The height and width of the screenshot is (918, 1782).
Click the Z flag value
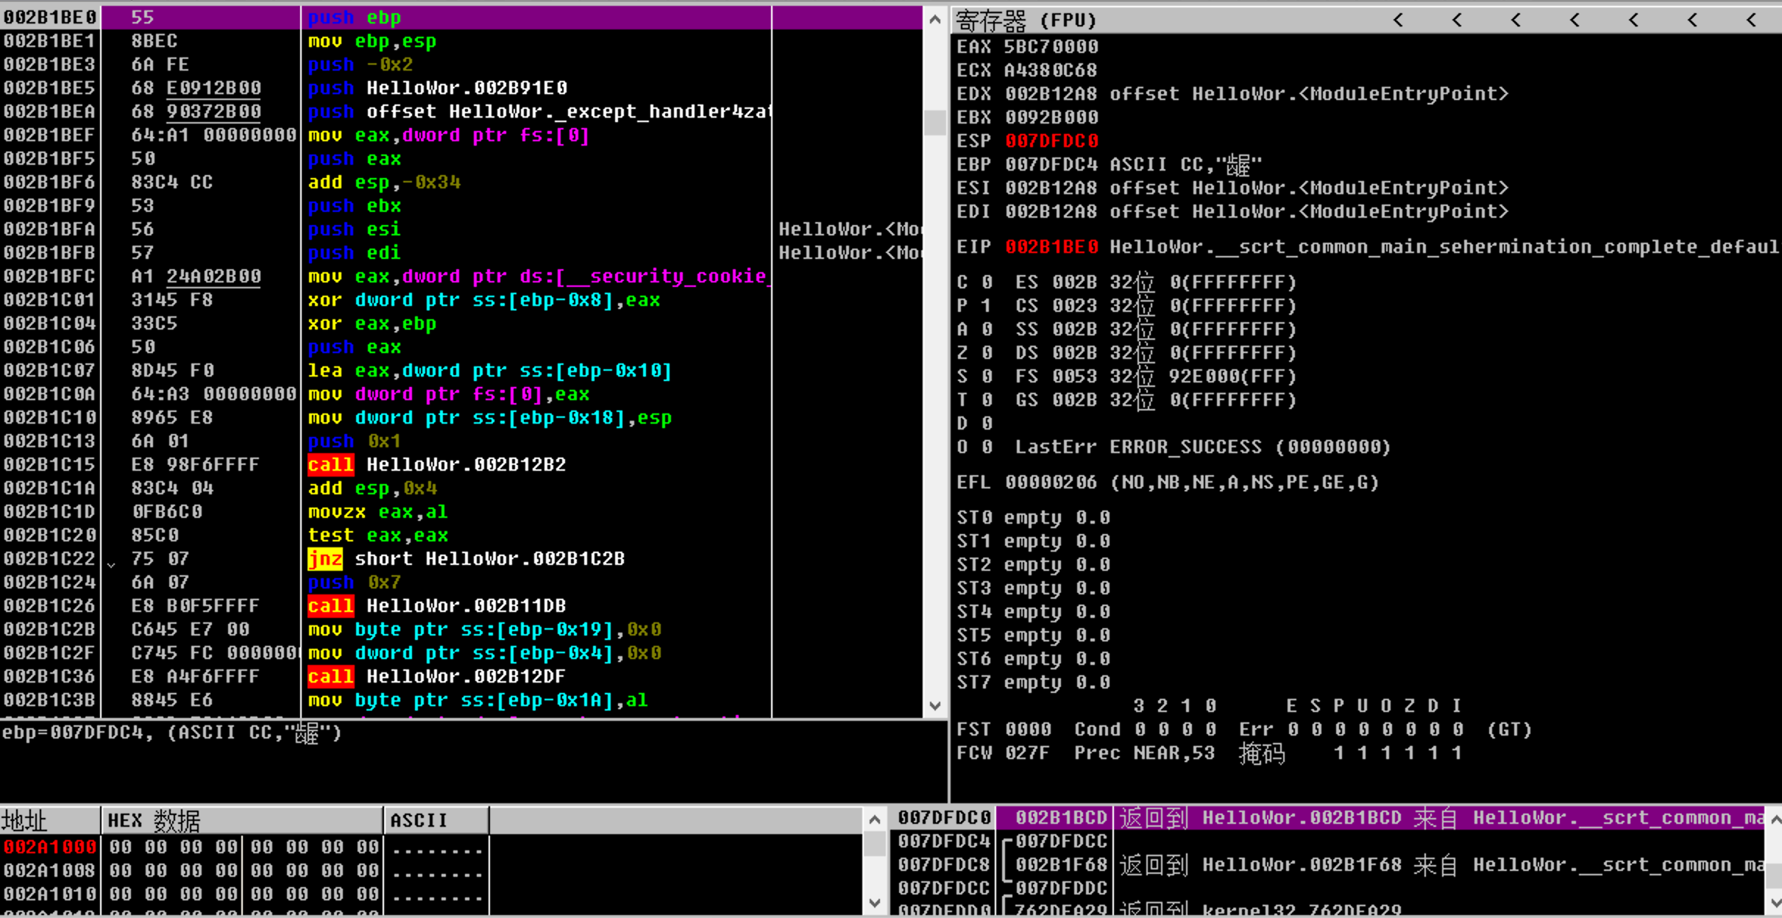(x=987, y=353)
